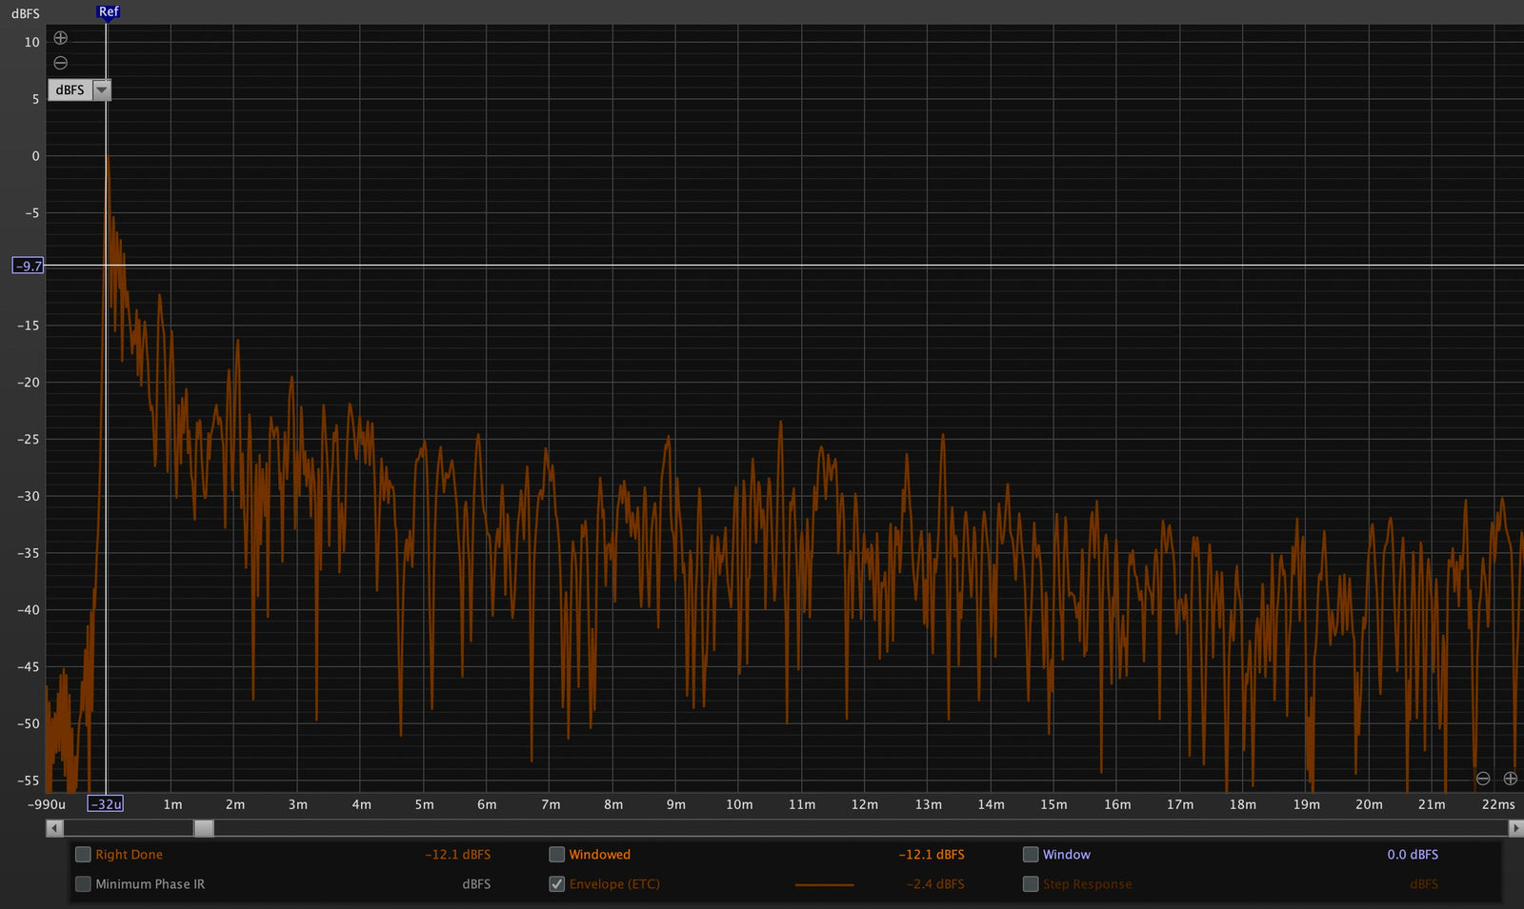Disable the Envelope (ETC) checkbox
Screen dimensions: 1524x909
pyautogui.click(x=557, y=884)
